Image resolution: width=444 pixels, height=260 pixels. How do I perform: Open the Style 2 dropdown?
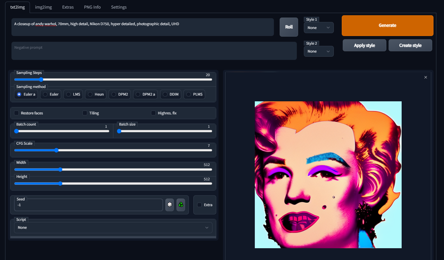pos(319,51)
